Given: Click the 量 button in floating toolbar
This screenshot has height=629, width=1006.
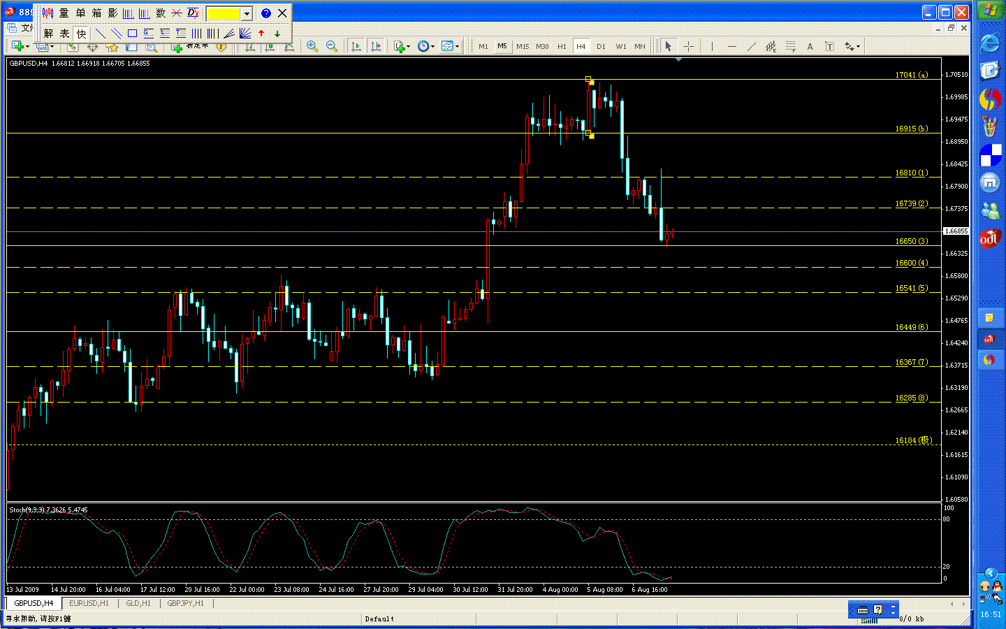Looking at the screenshot, I should (64, 13).
